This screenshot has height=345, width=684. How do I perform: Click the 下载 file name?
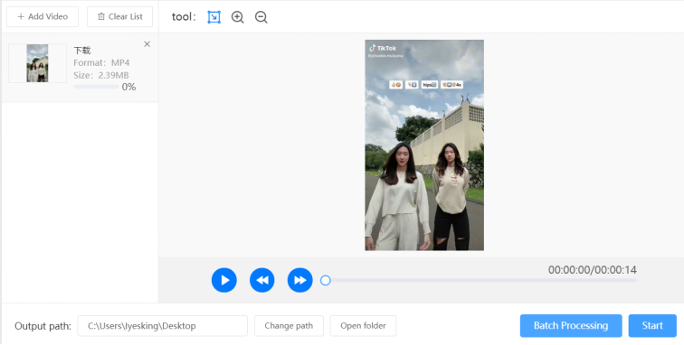pyautogui.click(x=82, y=51)
